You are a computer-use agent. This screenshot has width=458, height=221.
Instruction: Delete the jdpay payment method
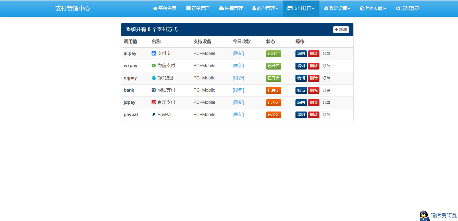coord(314,103)
